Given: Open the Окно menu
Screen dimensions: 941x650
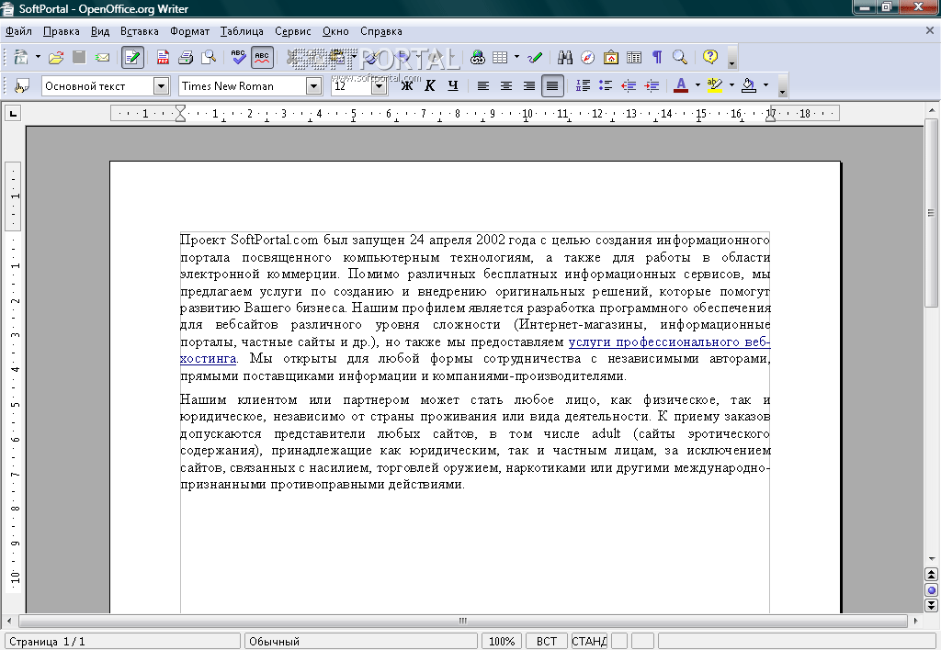Looking at the screenshot, I should coord(335,31).
